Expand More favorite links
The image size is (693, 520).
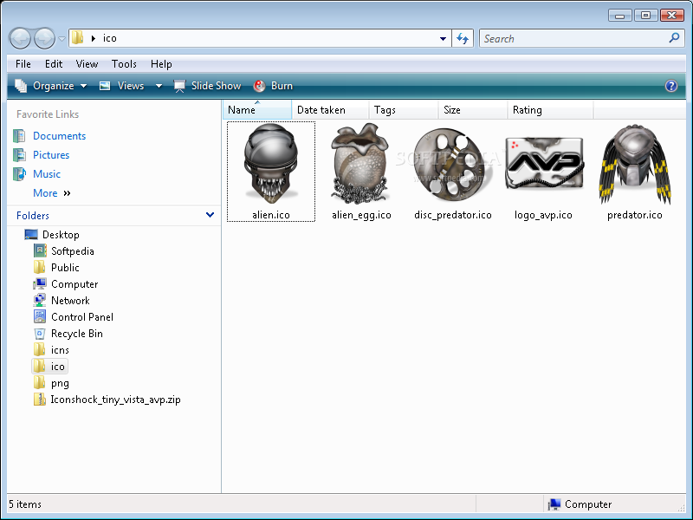(x=51, y=193)
